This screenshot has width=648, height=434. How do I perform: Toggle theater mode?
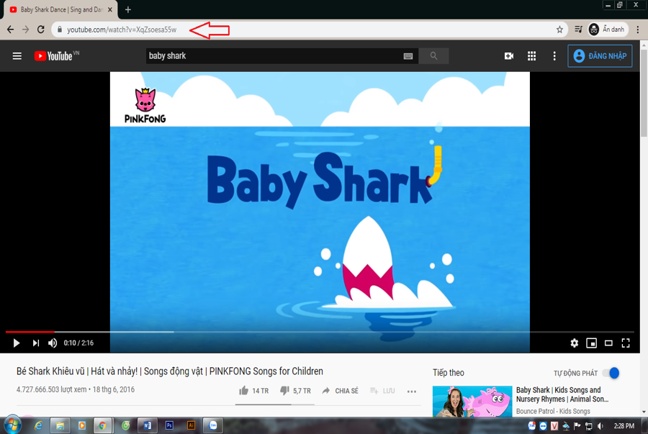click(608, 343)
